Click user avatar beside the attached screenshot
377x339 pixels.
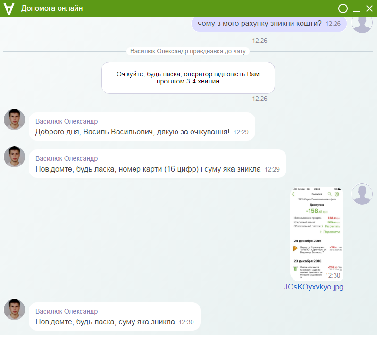point(362,194)
